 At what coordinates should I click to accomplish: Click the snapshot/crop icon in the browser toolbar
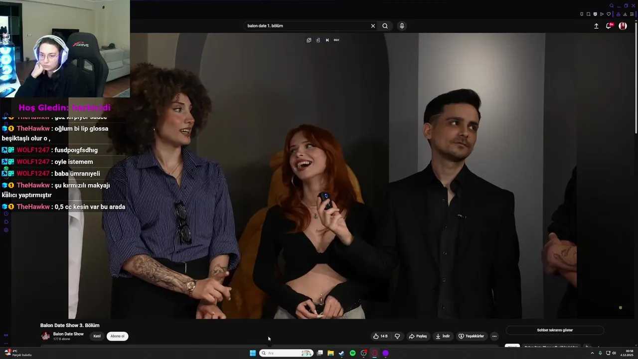point(588,14)
